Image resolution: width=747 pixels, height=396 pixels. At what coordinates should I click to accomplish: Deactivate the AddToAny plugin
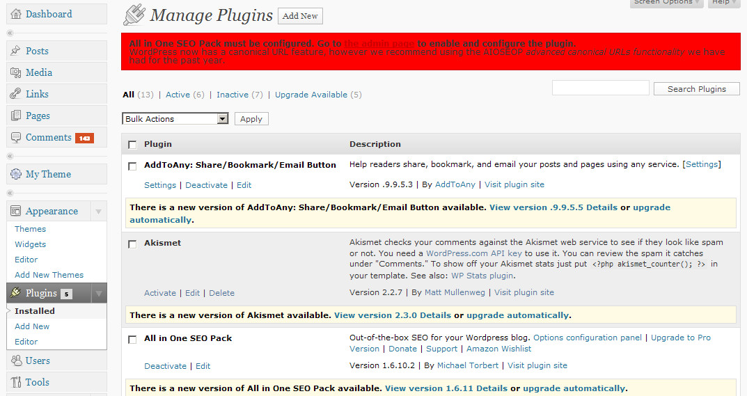[206, 185]
